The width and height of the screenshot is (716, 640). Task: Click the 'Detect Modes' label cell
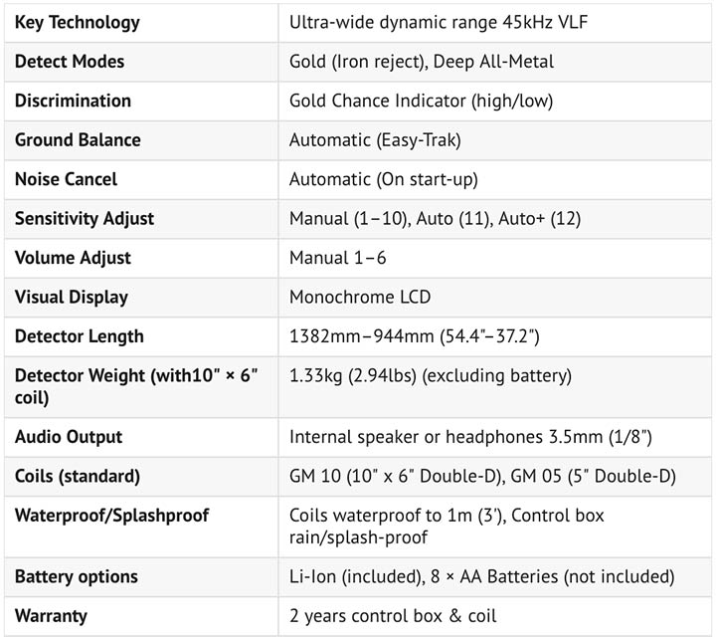70,62
